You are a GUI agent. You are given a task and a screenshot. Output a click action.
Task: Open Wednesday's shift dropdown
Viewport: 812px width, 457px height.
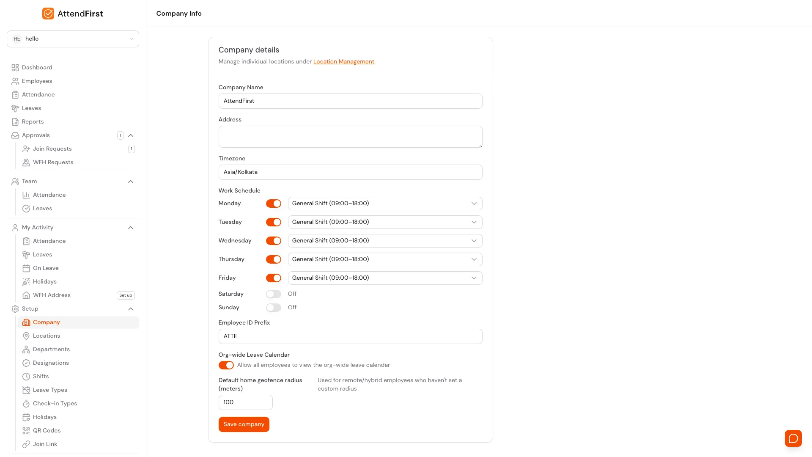(x=385, y=241)
